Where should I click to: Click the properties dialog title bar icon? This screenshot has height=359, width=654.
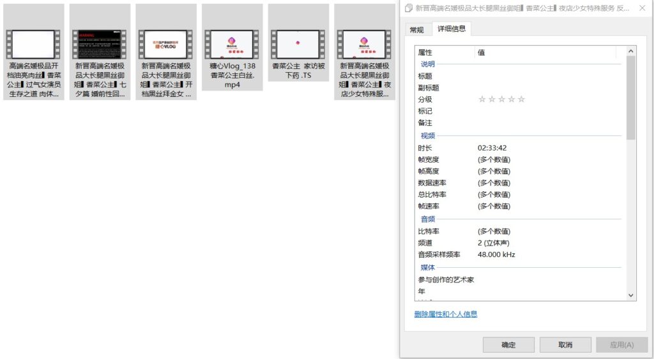click(409, 8)
